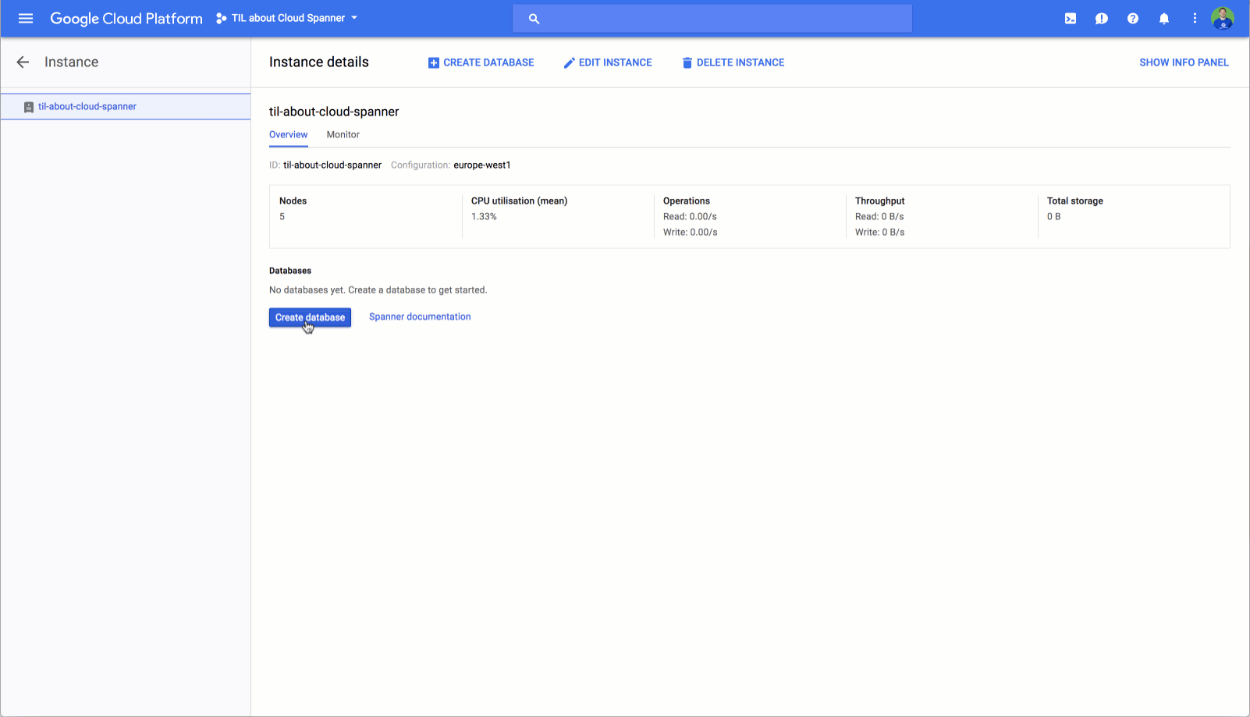Image resolution: width=1250 pixels, height=717 pixels.
Task: Open the Spanner documentation link
Action: 420,317
